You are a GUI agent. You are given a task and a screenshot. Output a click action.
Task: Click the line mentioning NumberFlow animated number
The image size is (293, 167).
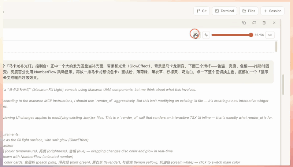(x=38, y=156)
